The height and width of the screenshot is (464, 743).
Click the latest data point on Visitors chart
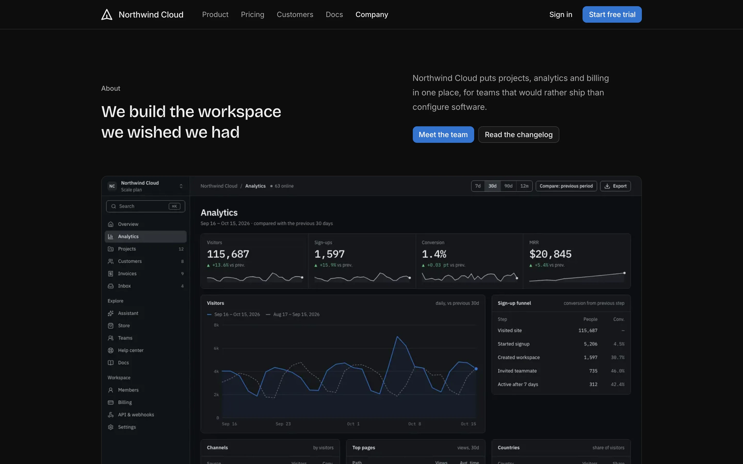[476, 369]
